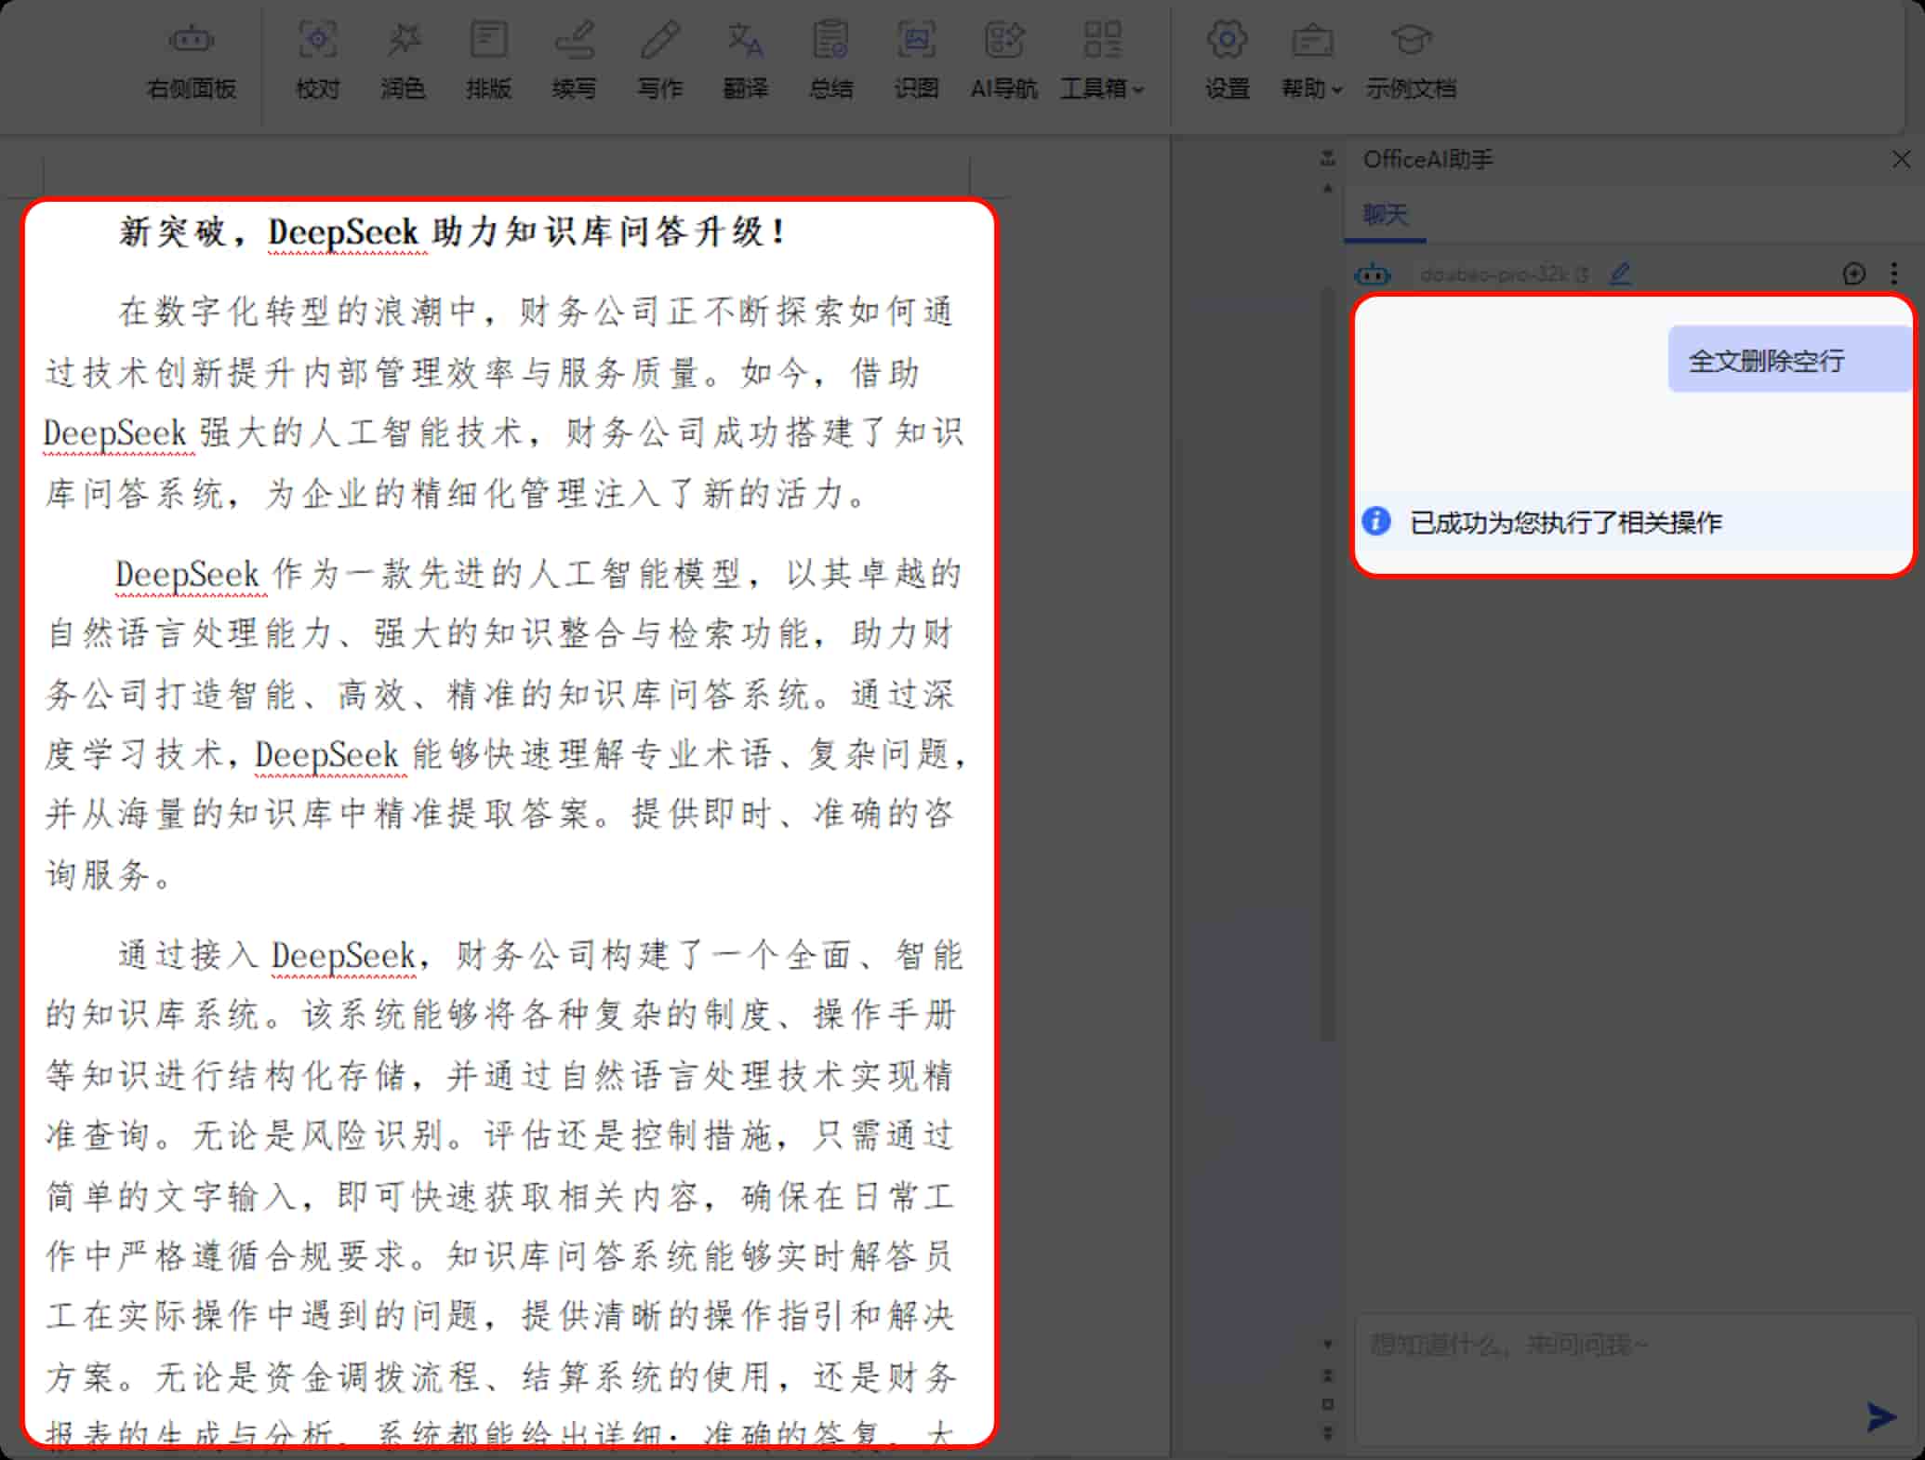Click the send message arrow button
1925x1460 pixels.
click(x=1882, y=1416)
